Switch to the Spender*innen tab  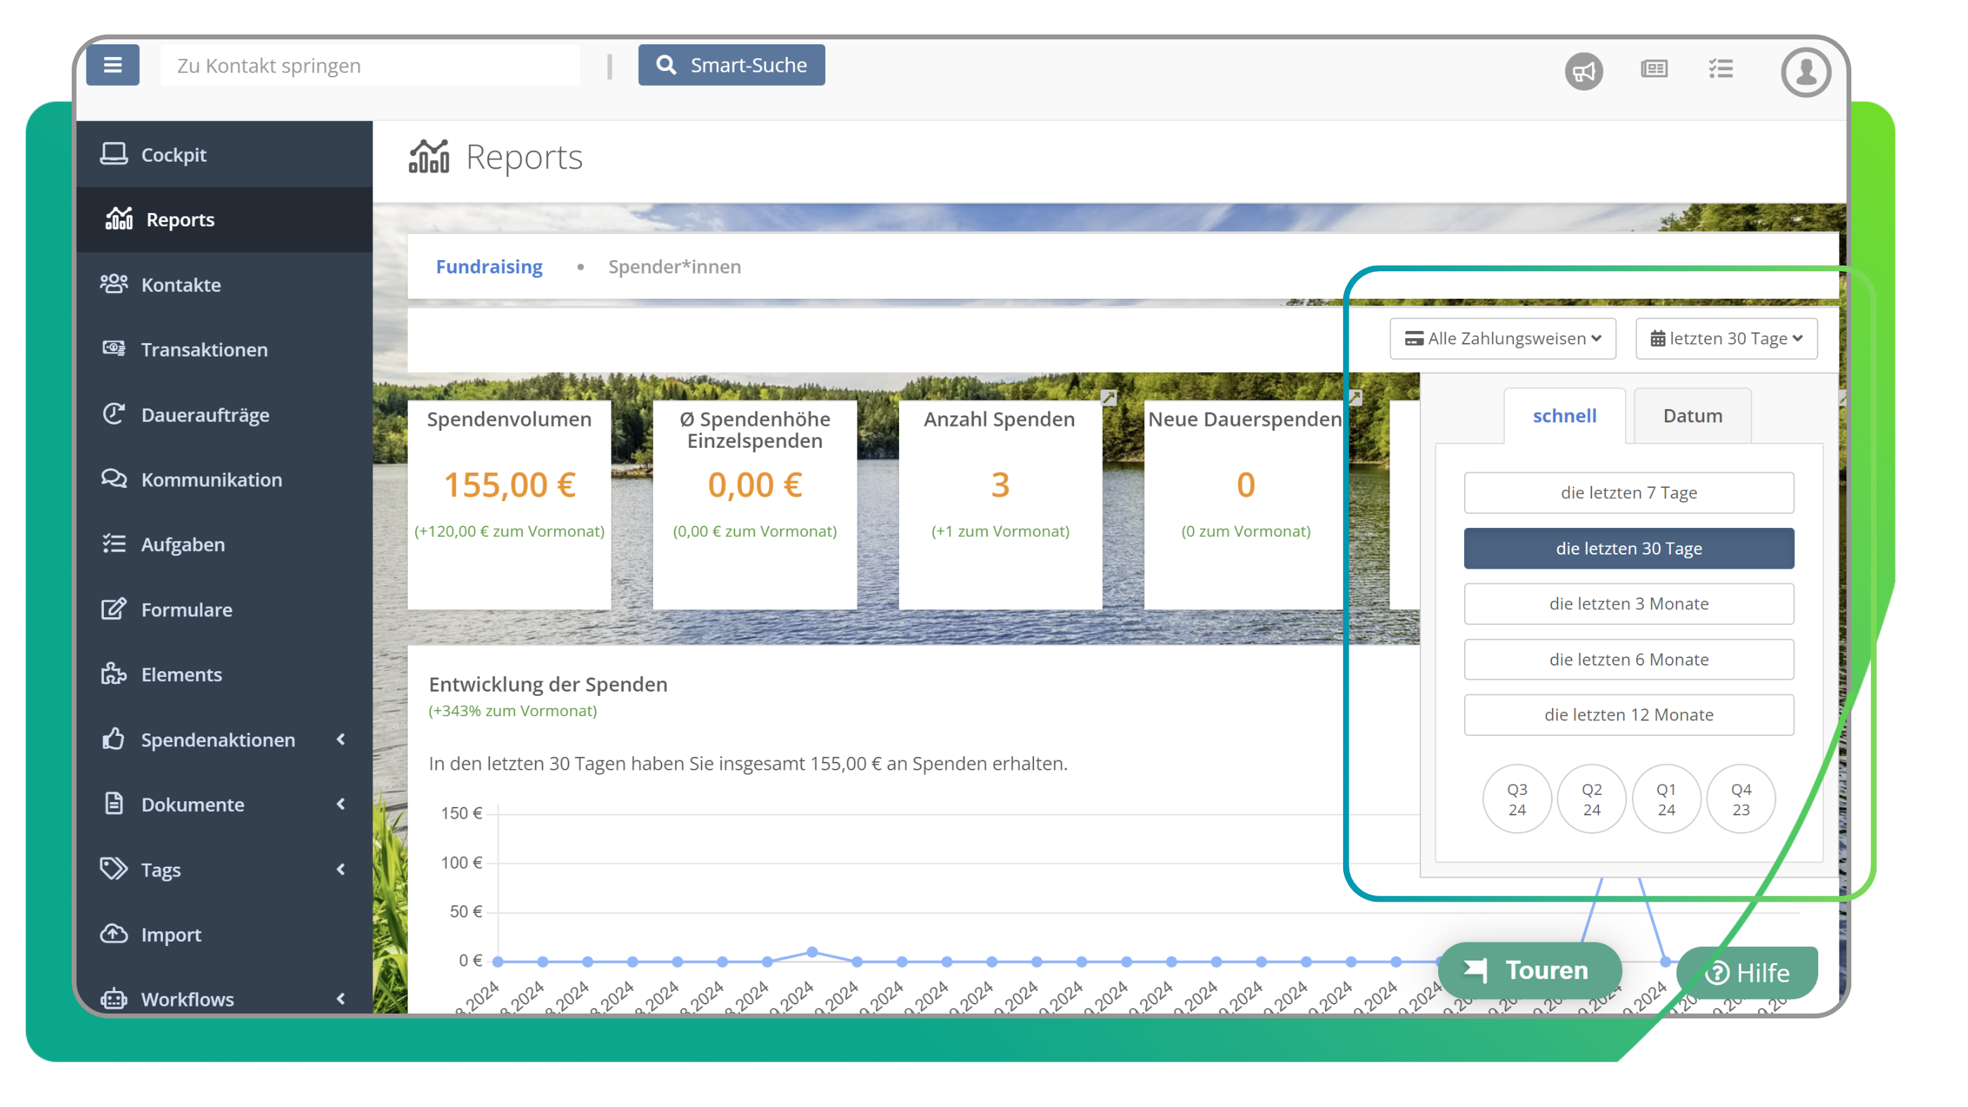(x=675, y=266)
